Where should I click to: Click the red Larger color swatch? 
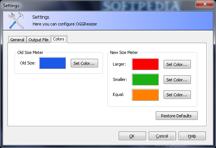click(145, 64)
